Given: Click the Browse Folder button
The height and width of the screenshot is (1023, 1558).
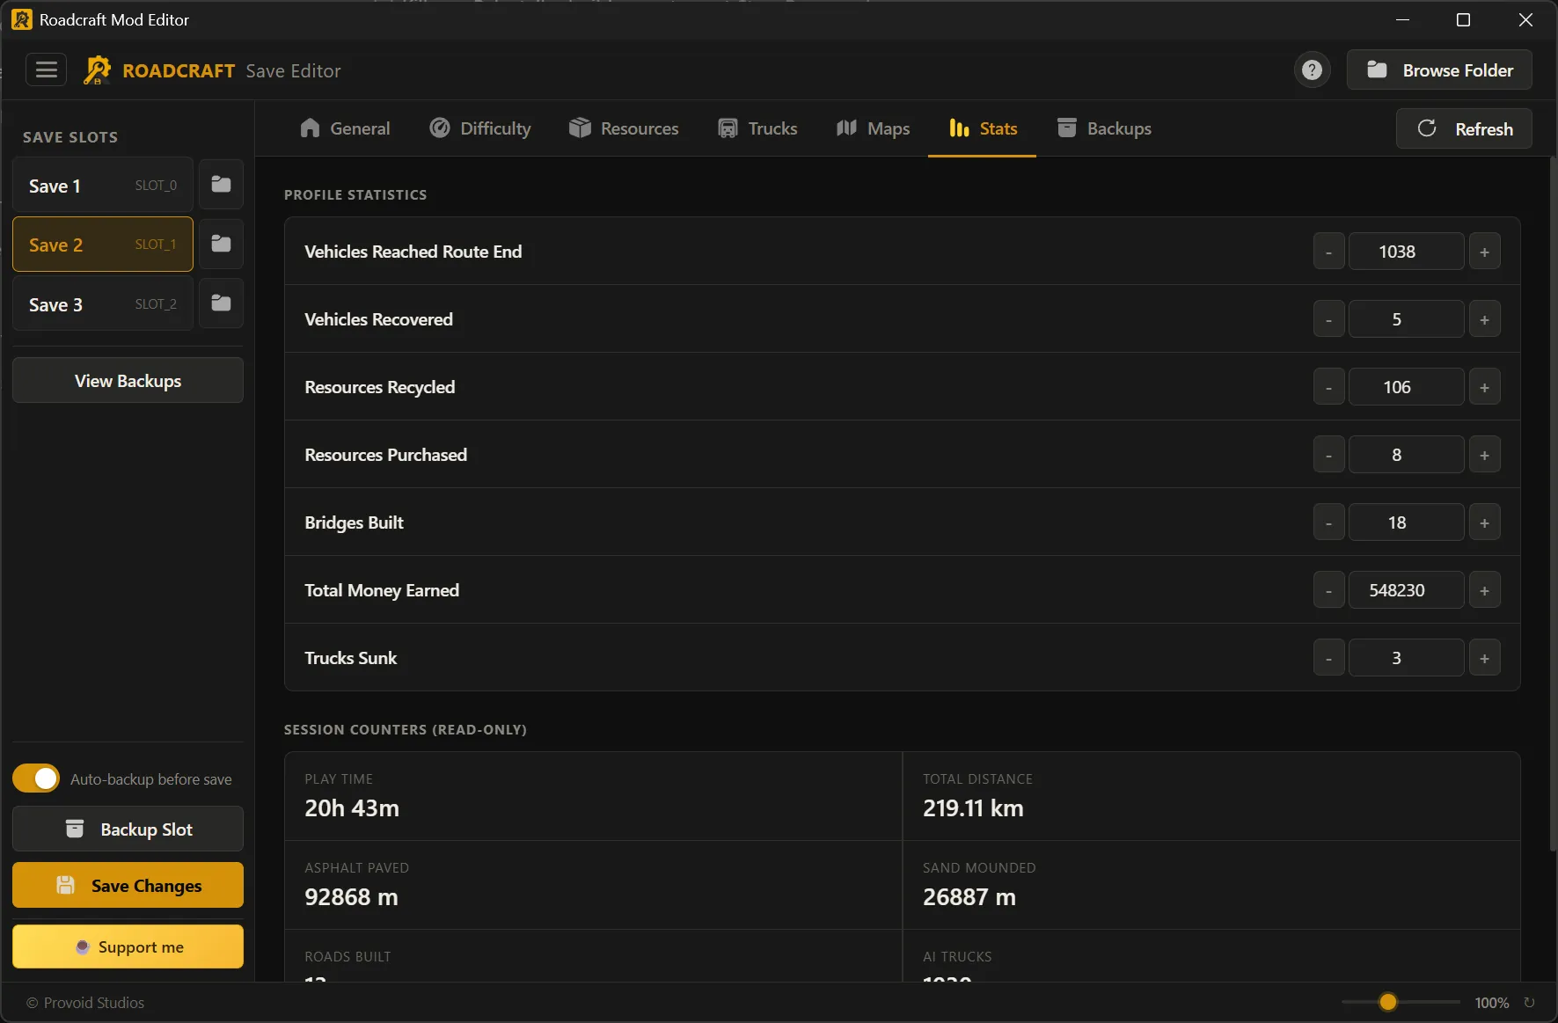Looking at the screenshot, I should 1439,69.
